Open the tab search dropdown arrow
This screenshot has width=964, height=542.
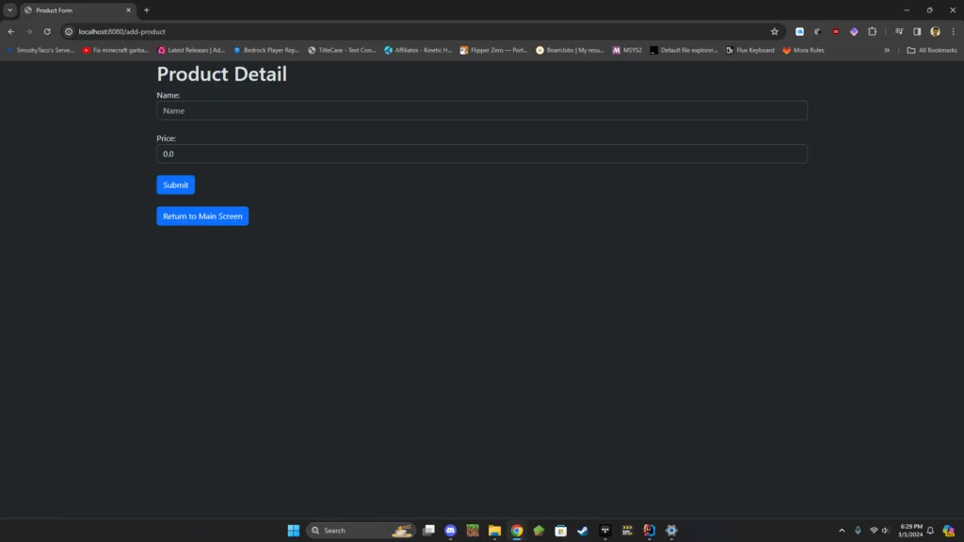9,10
